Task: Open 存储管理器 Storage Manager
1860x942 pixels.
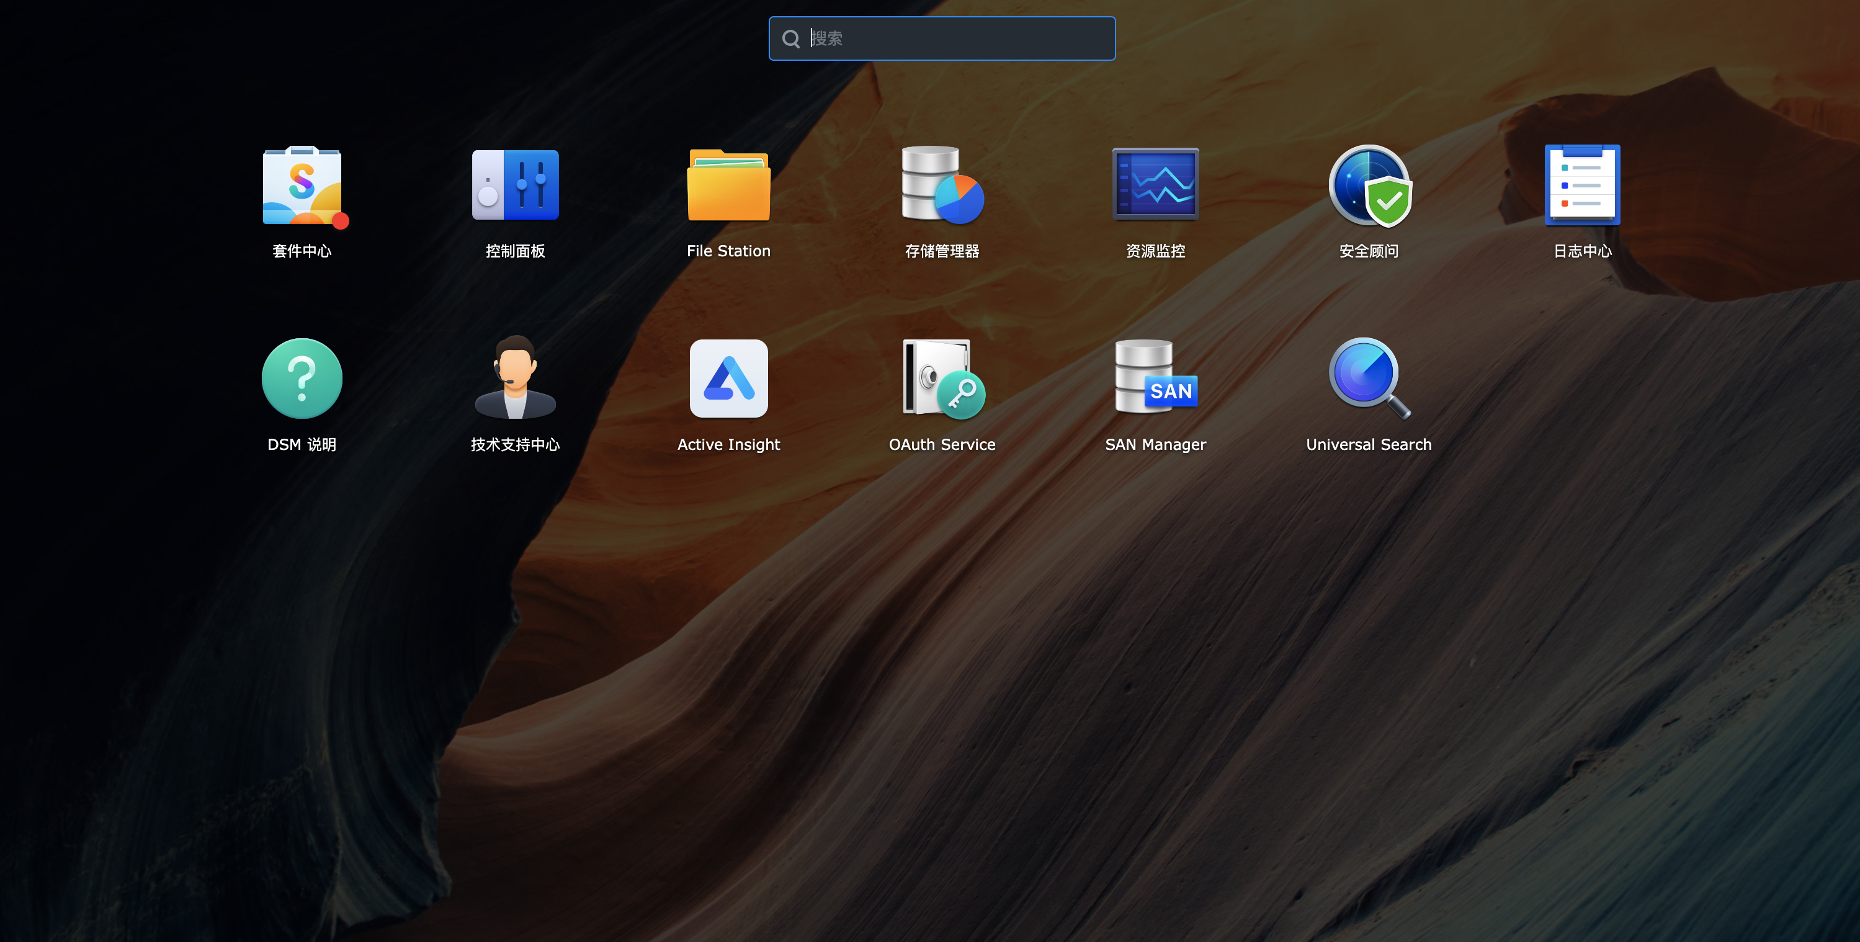Action: (x=942, y=186)
